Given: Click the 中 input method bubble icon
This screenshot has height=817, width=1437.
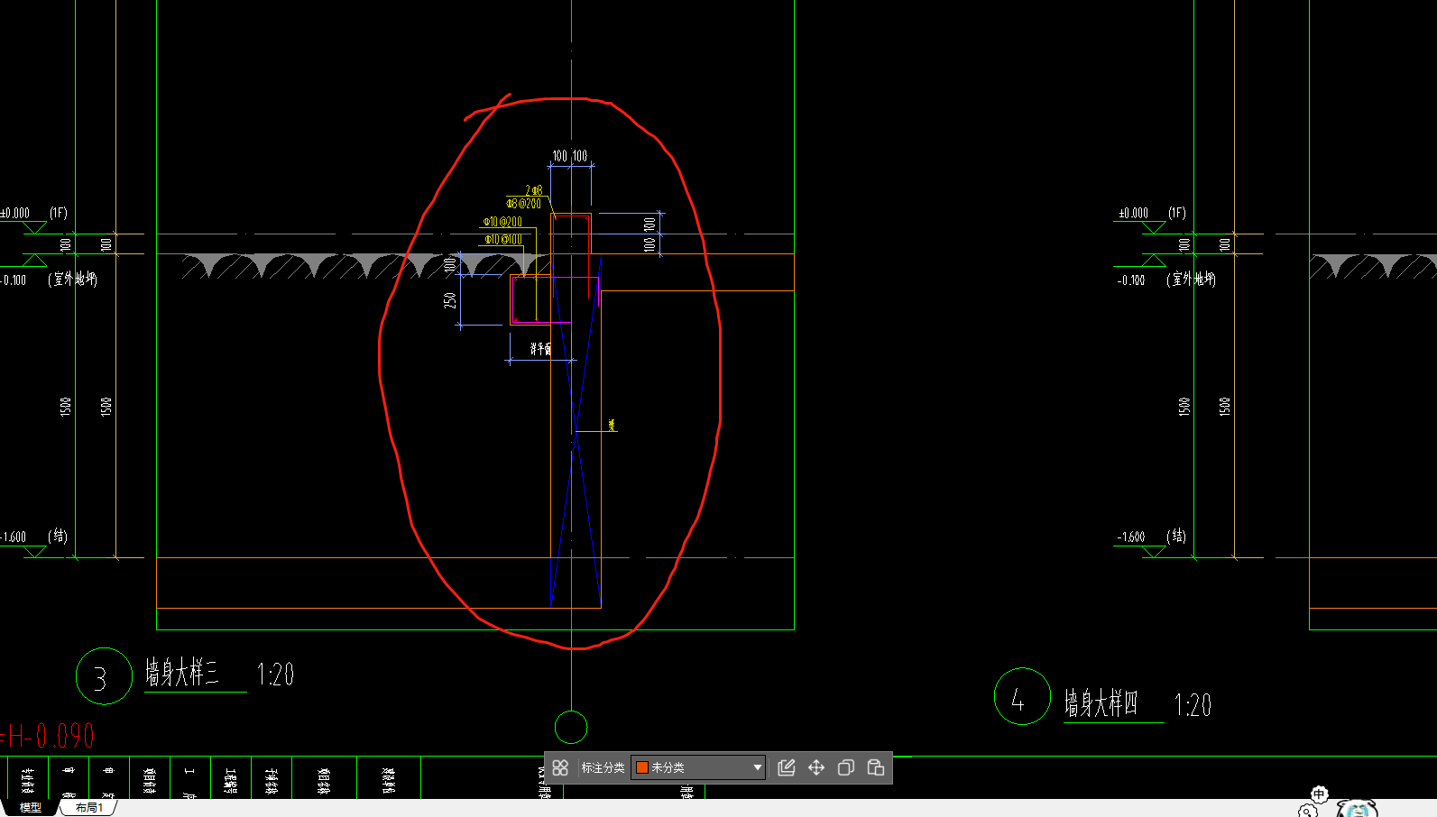Looking at the screenshot, I should 1319,794.
